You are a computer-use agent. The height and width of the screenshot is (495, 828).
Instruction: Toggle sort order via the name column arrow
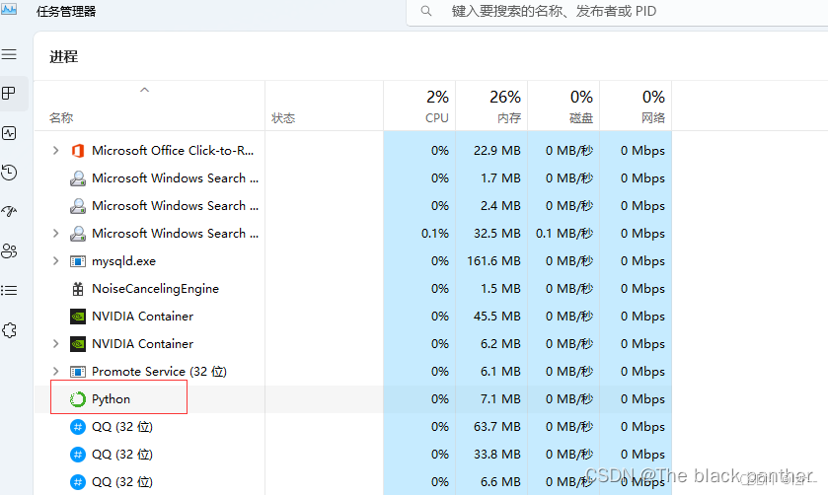[x=144, y=90]
